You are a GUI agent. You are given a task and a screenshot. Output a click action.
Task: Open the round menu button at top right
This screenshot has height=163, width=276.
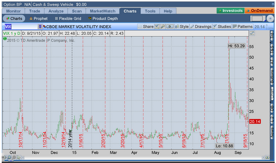click(270, 18)
